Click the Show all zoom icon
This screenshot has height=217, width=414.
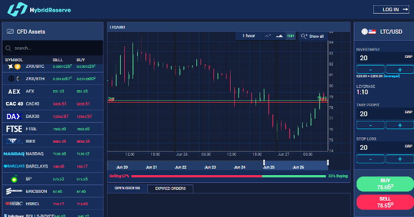coord(304,36)
